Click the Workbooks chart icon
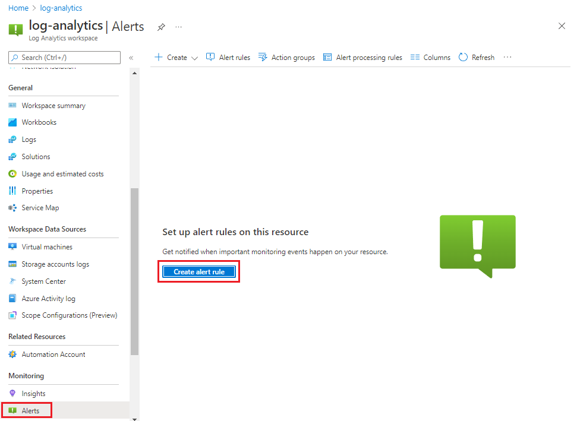This screenshot has width=577, height=421. [x=12, y=122]
